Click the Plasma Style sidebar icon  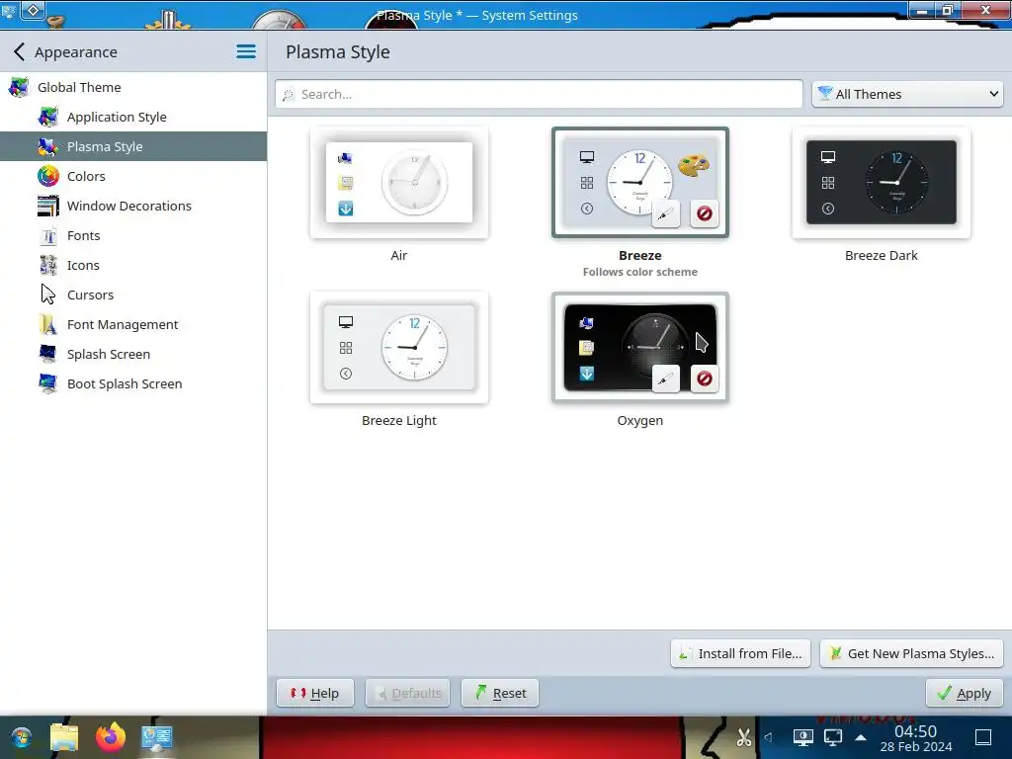click(x=47, y=146)
